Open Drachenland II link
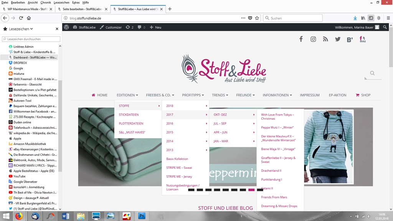 pyautogui.click(x=271, y=170)
